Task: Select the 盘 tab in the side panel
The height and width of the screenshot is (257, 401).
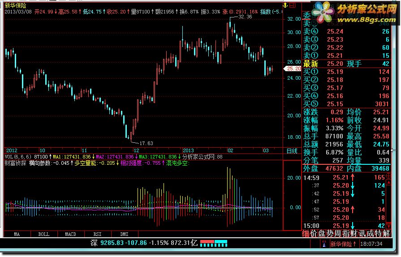Action: pyautogui.click(x=321, y=233)
